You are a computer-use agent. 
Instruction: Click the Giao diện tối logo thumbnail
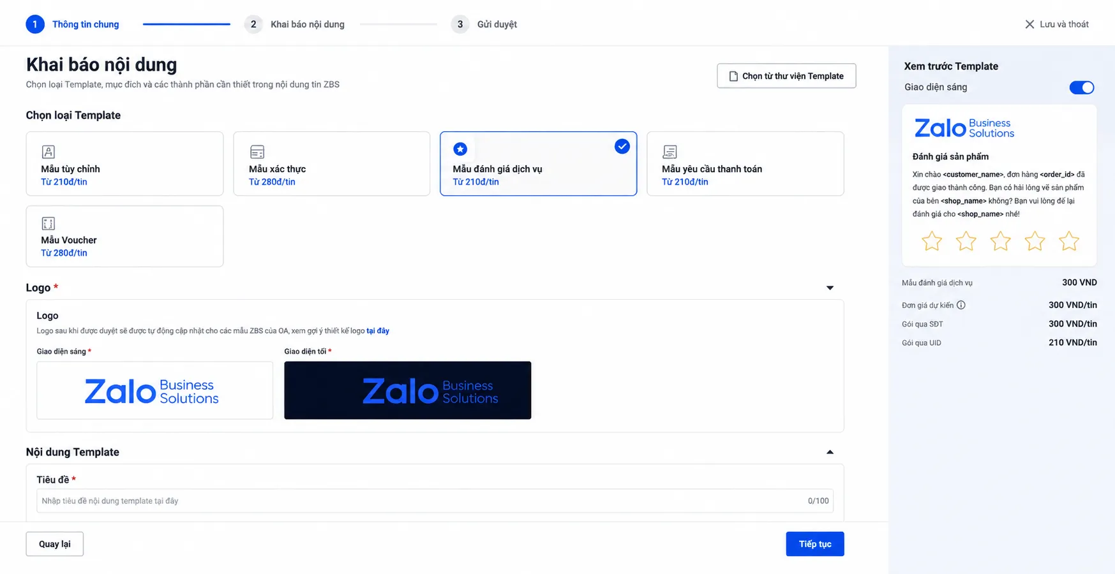(x=408, y=390)
